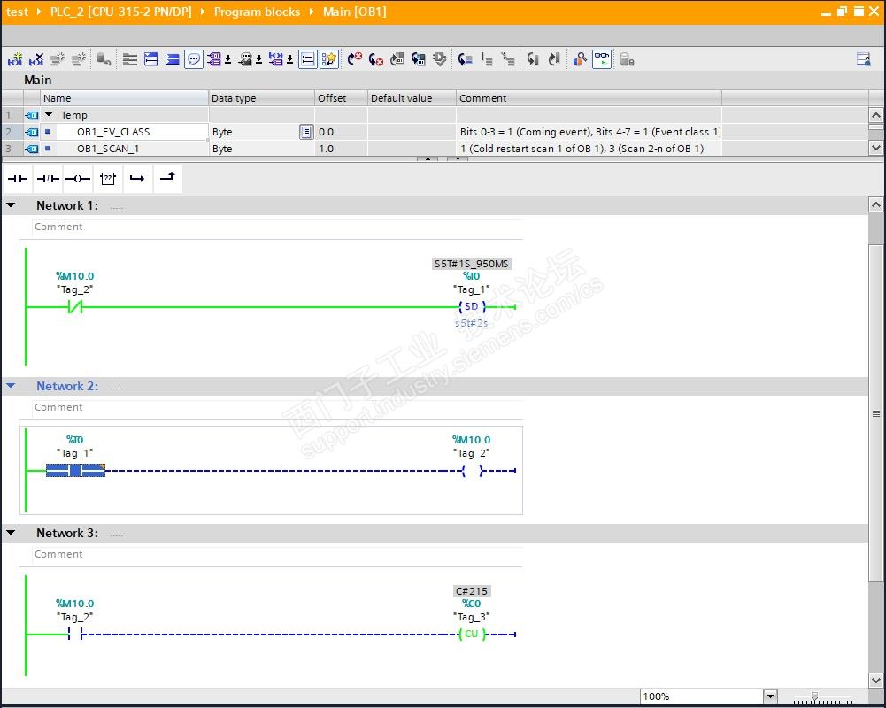886x708 pixels.
Task: Select the %M10.0 normally closed contact in Network 1
Action: (75, 307)
